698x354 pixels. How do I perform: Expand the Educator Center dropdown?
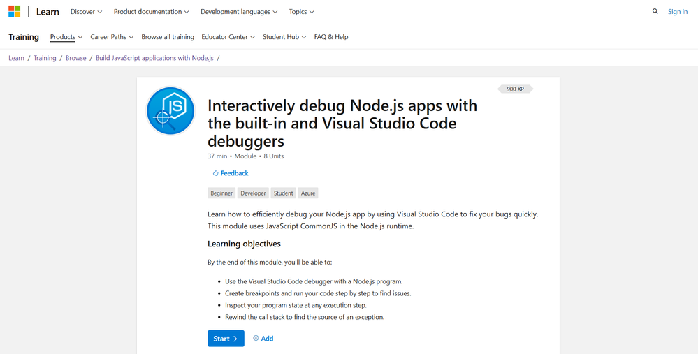(228, 37)
